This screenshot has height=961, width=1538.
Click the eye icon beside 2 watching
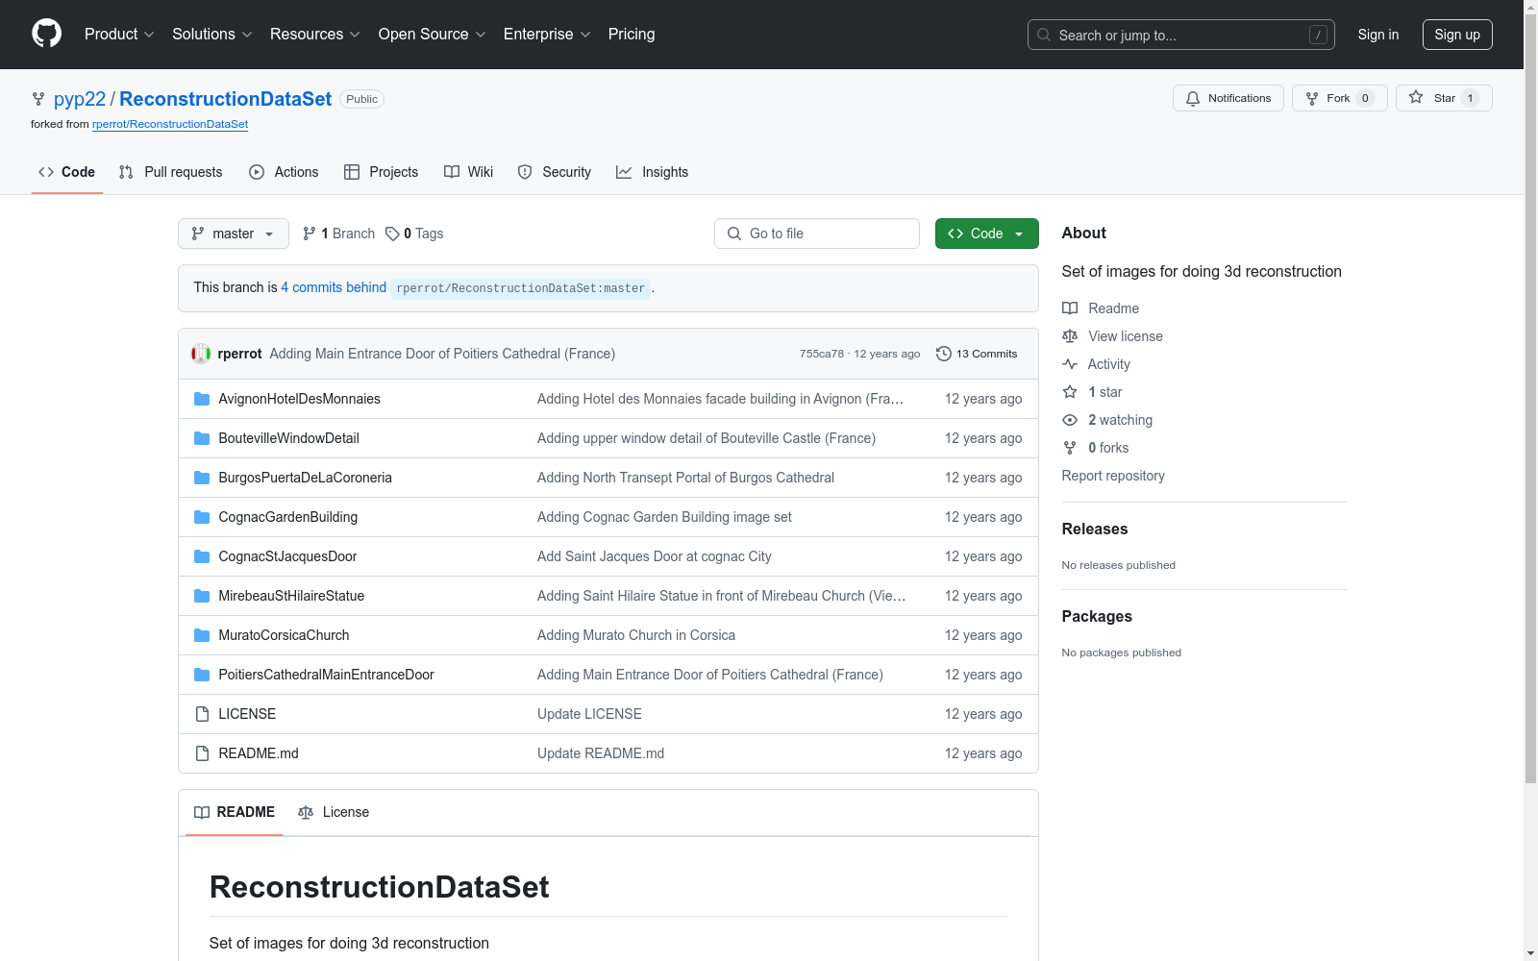coord(1070,420)
